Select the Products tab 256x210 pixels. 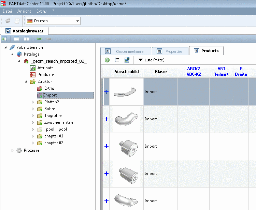point(206,51)
